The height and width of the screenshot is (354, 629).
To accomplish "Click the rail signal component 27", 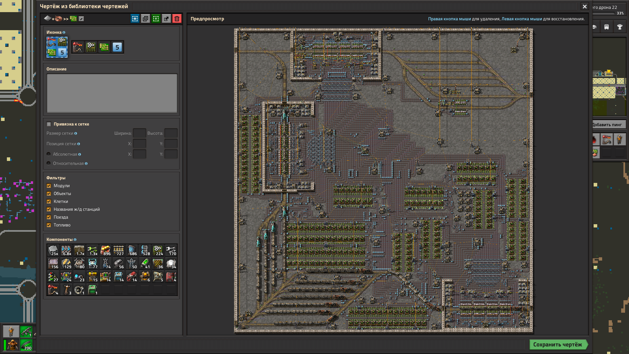I will tap(53, 277).
